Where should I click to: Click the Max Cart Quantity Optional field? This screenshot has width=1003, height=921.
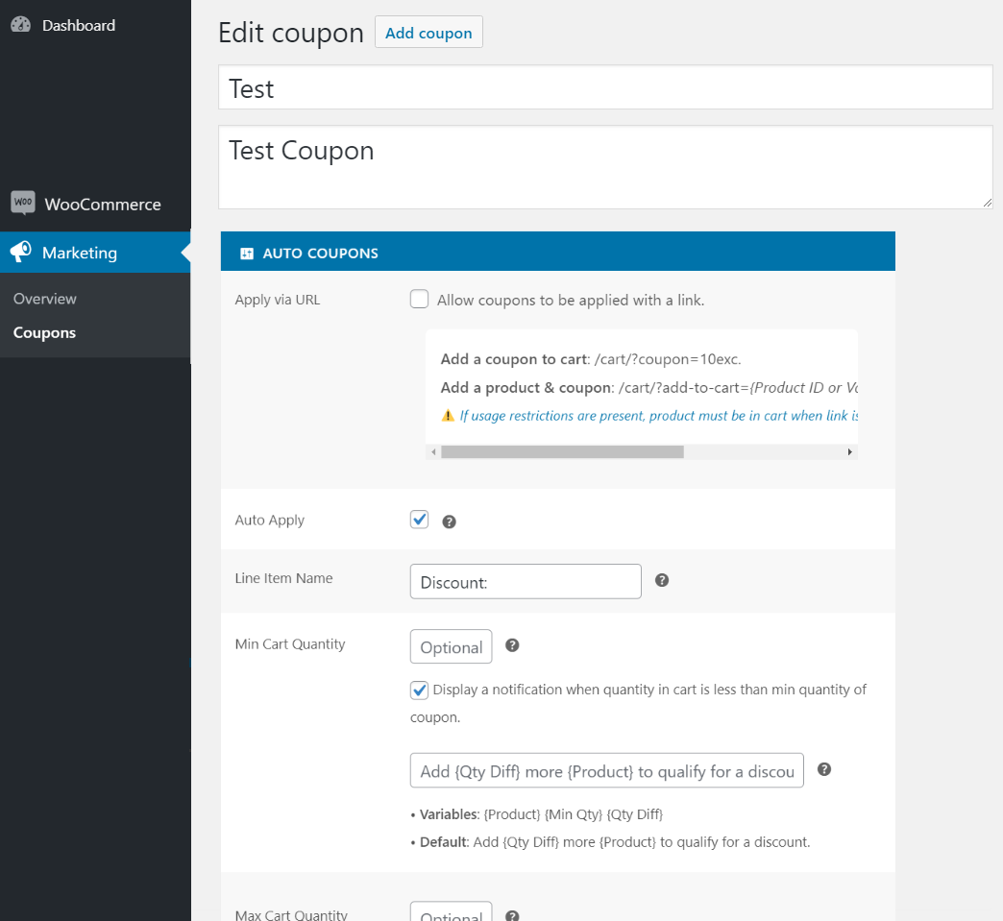pyautogui.click(x=451, y=912)
